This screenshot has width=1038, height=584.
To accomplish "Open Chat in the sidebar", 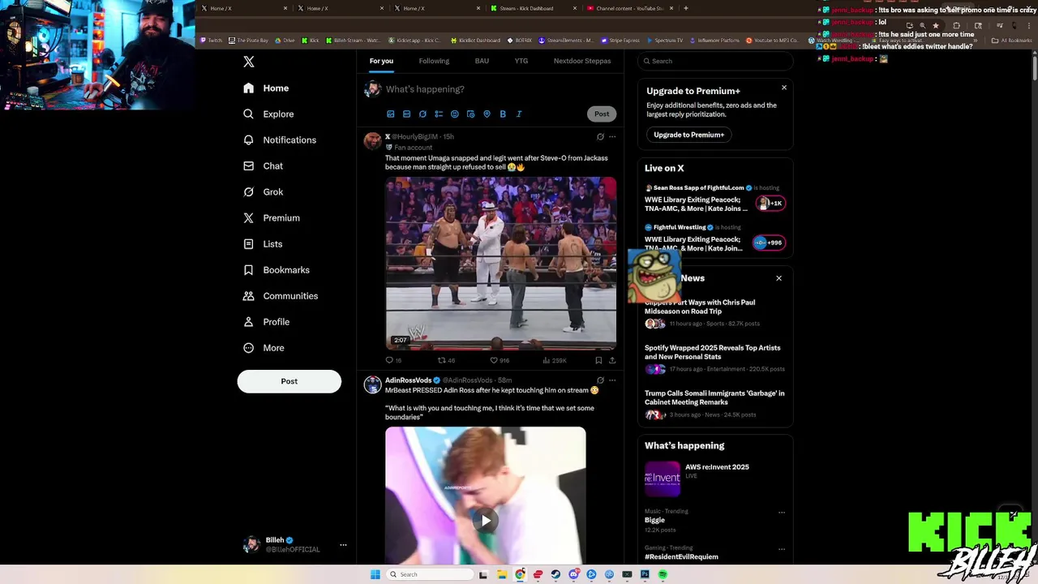I will point(263,165).
